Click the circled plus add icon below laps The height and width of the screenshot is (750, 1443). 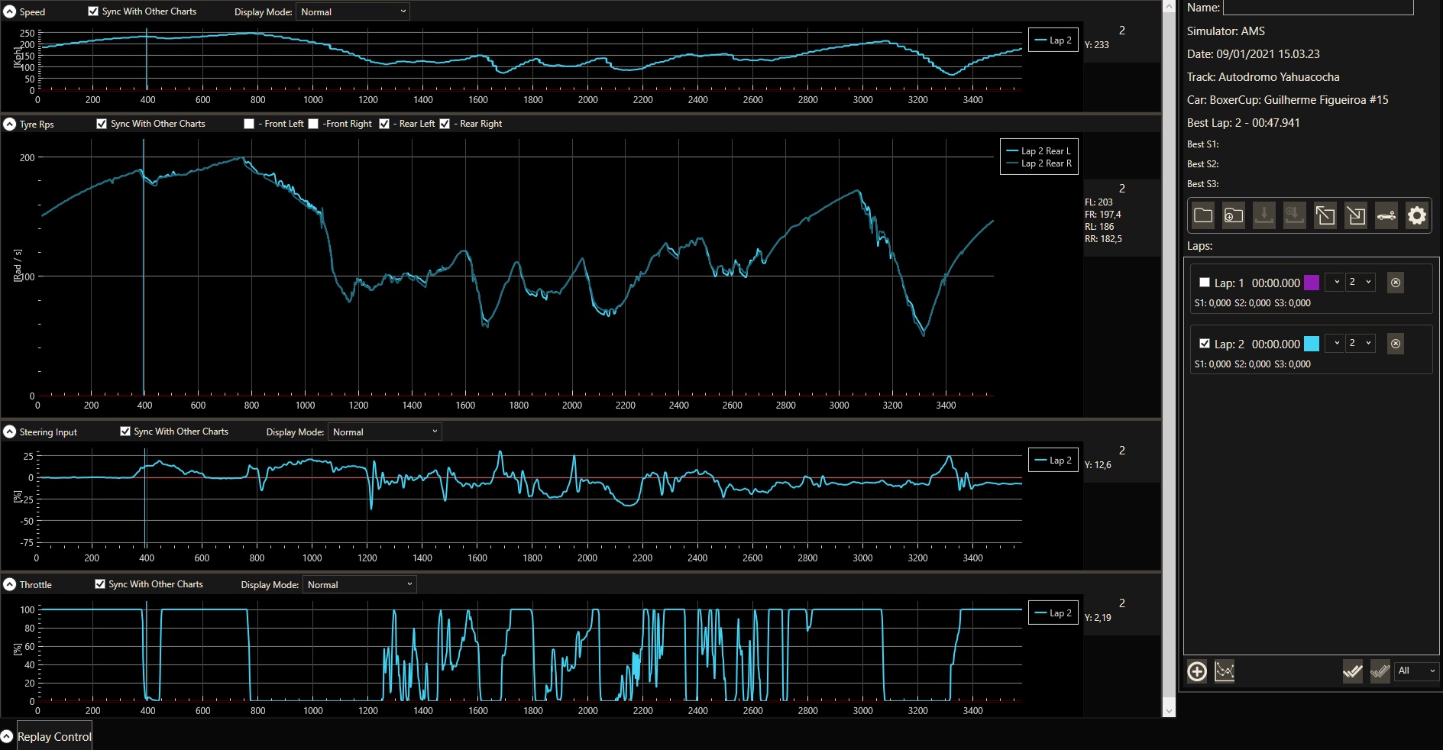[1197, 671]
